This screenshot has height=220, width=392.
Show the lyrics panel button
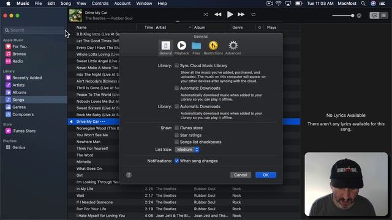374,15
